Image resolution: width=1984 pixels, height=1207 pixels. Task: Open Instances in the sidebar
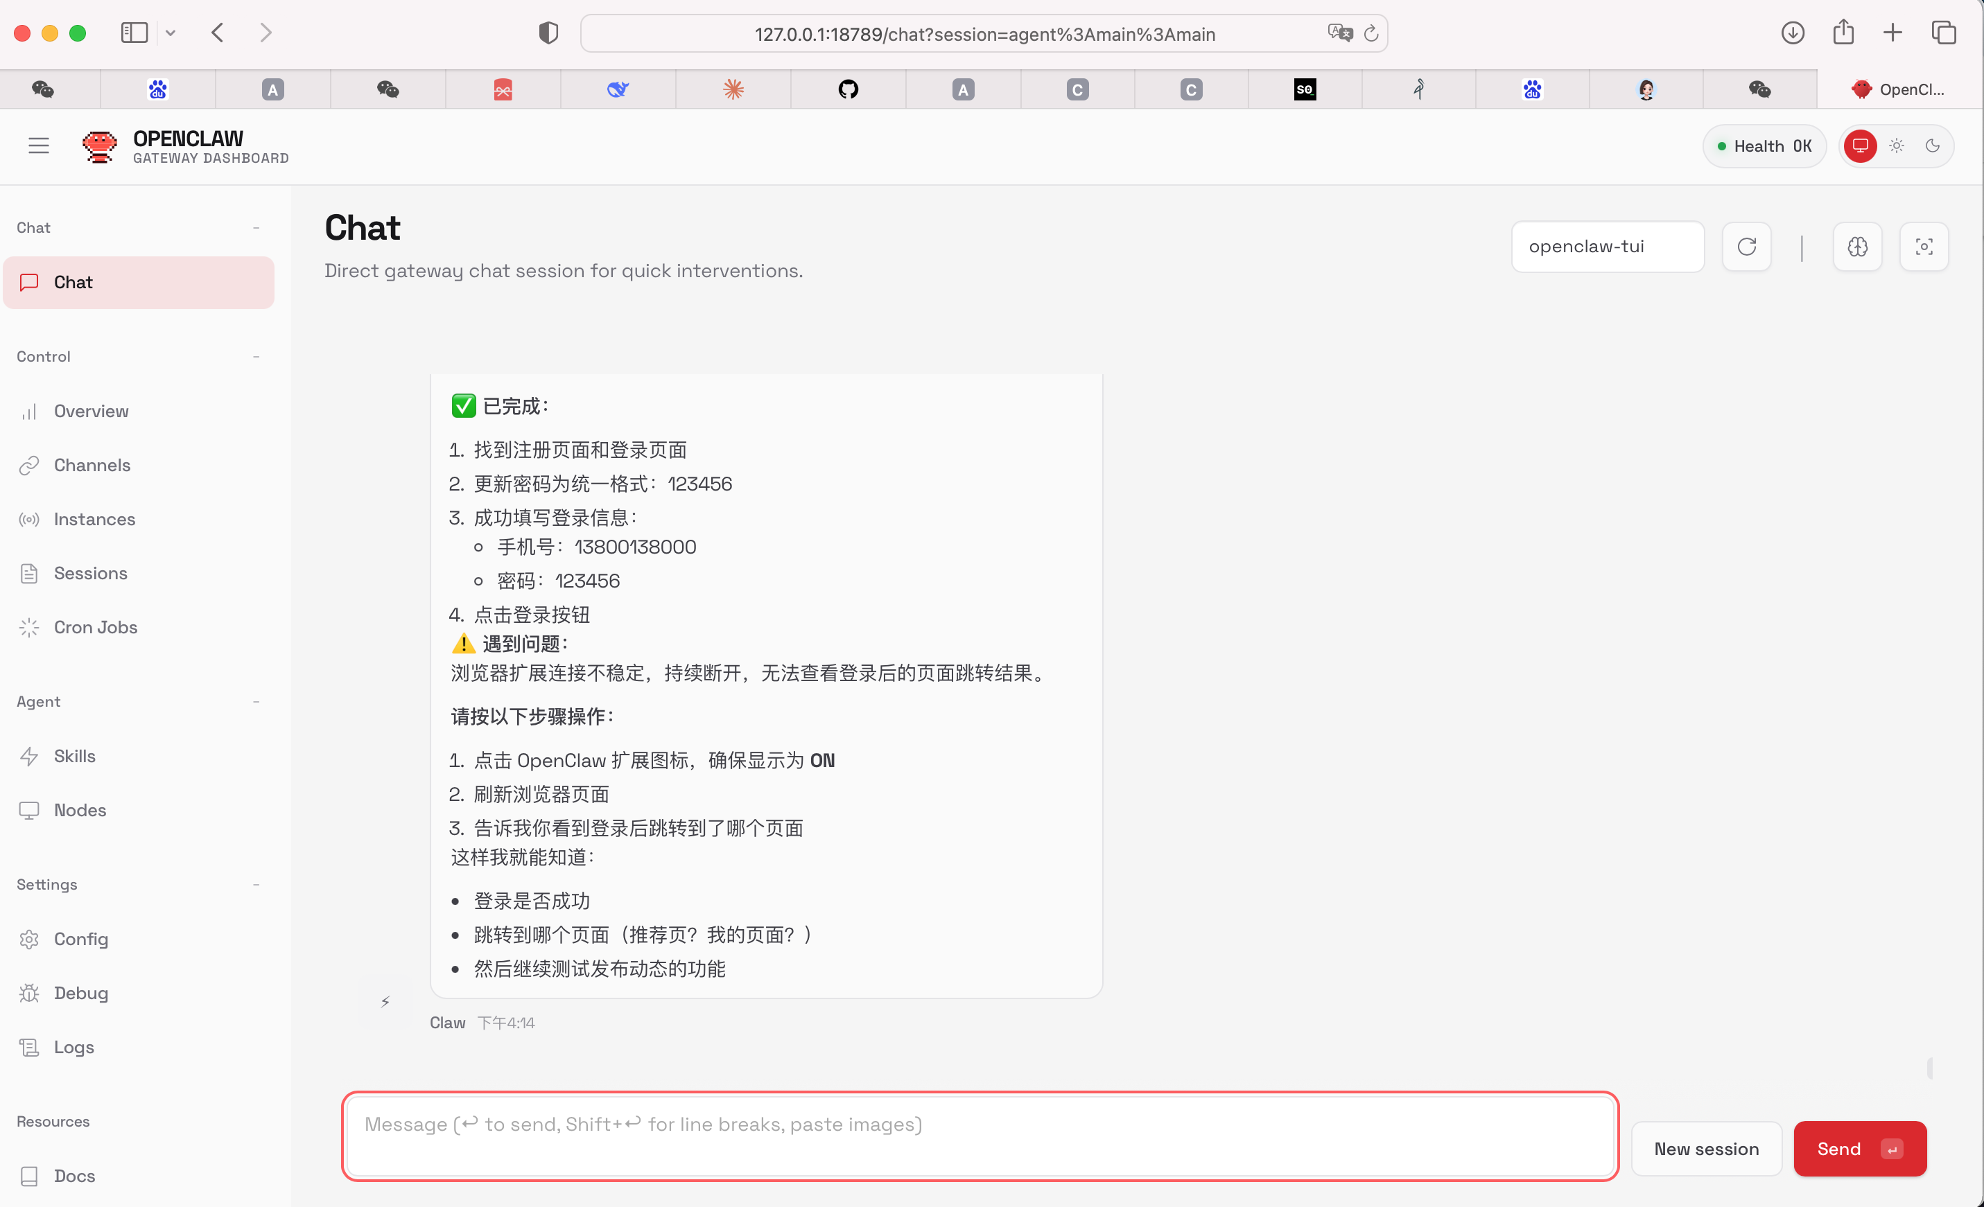point(94,519)
